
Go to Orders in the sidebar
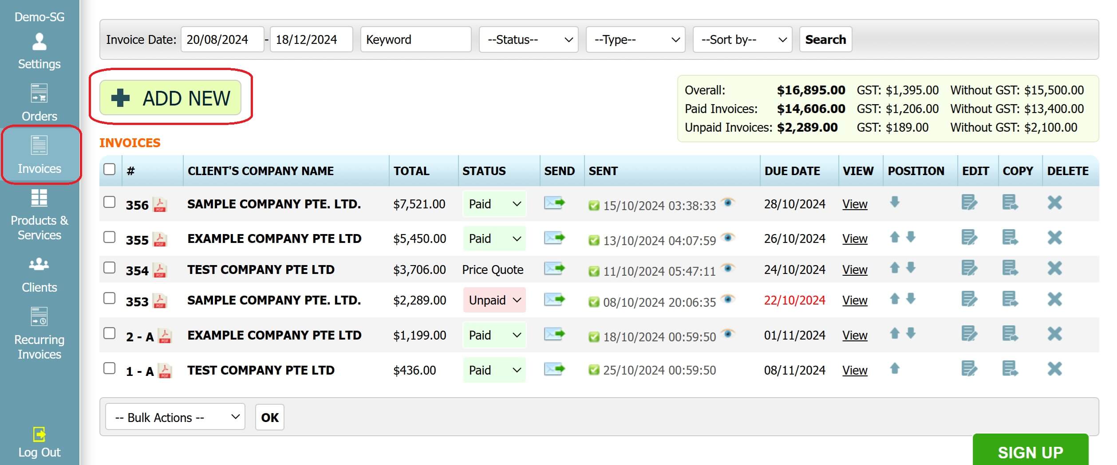click(x=39, y=103)
